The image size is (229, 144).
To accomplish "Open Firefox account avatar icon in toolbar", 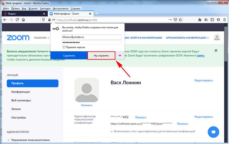I will pos(218,20).
